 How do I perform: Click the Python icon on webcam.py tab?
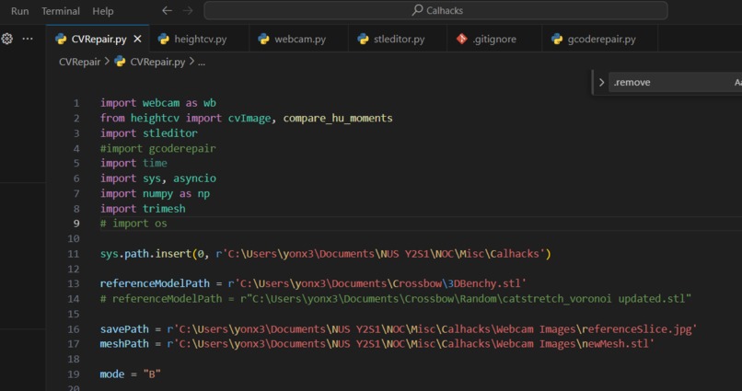click(263, 39)
